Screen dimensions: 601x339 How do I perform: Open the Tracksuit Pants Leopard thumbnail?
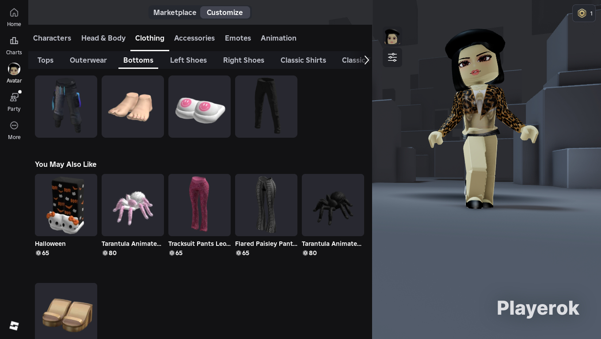coord(199,205)
